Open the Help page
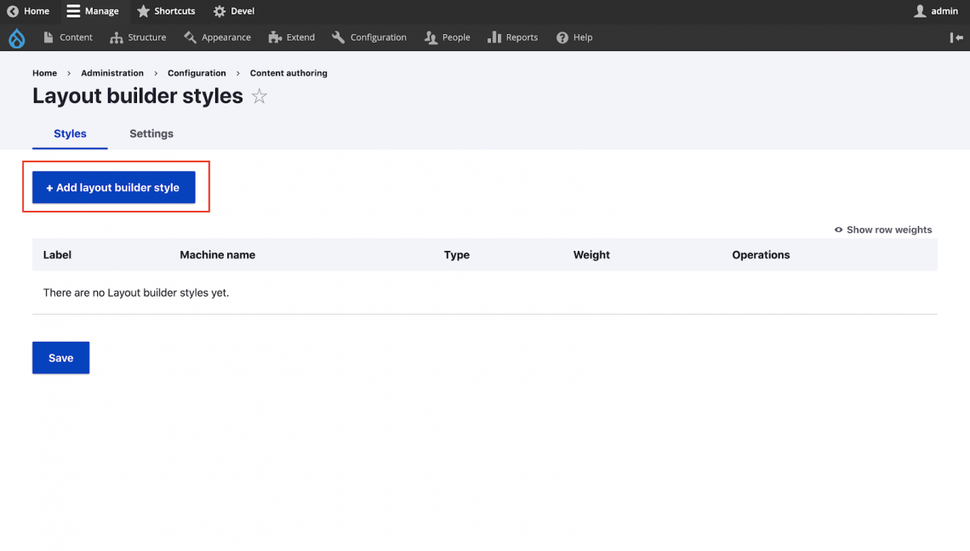The width and height of the screenshot is (970, 551). pyautogui.click(x=573, y=37)
